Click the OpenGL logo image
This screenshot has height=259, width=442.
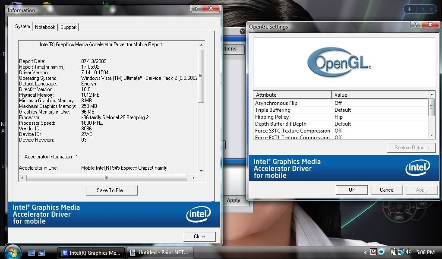coord(339,62)
